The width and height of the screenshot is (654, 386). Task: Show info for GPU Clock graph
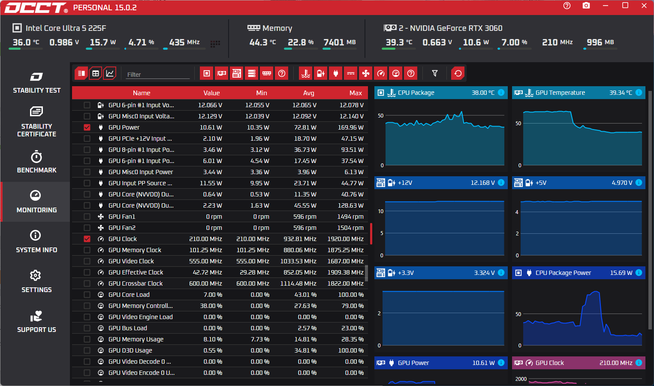(x=639, y=363)
